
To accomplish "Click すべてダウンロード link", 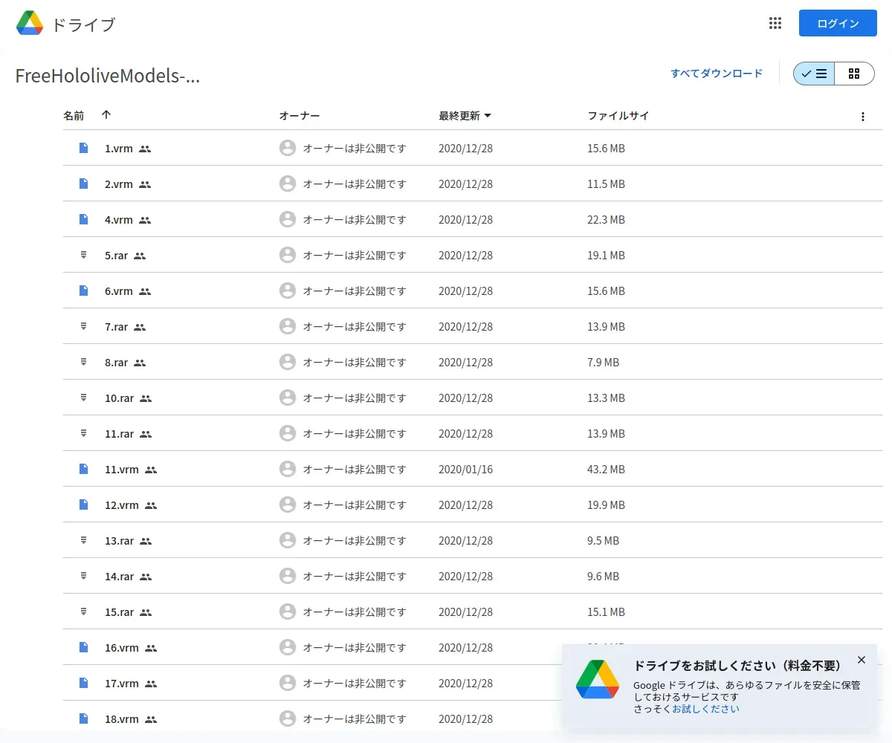I will tap(717, 74).
